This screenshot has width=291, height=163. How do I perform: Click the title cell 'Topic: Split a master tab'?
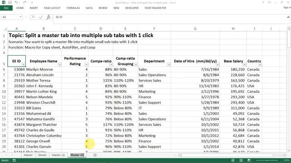[81, 35]
